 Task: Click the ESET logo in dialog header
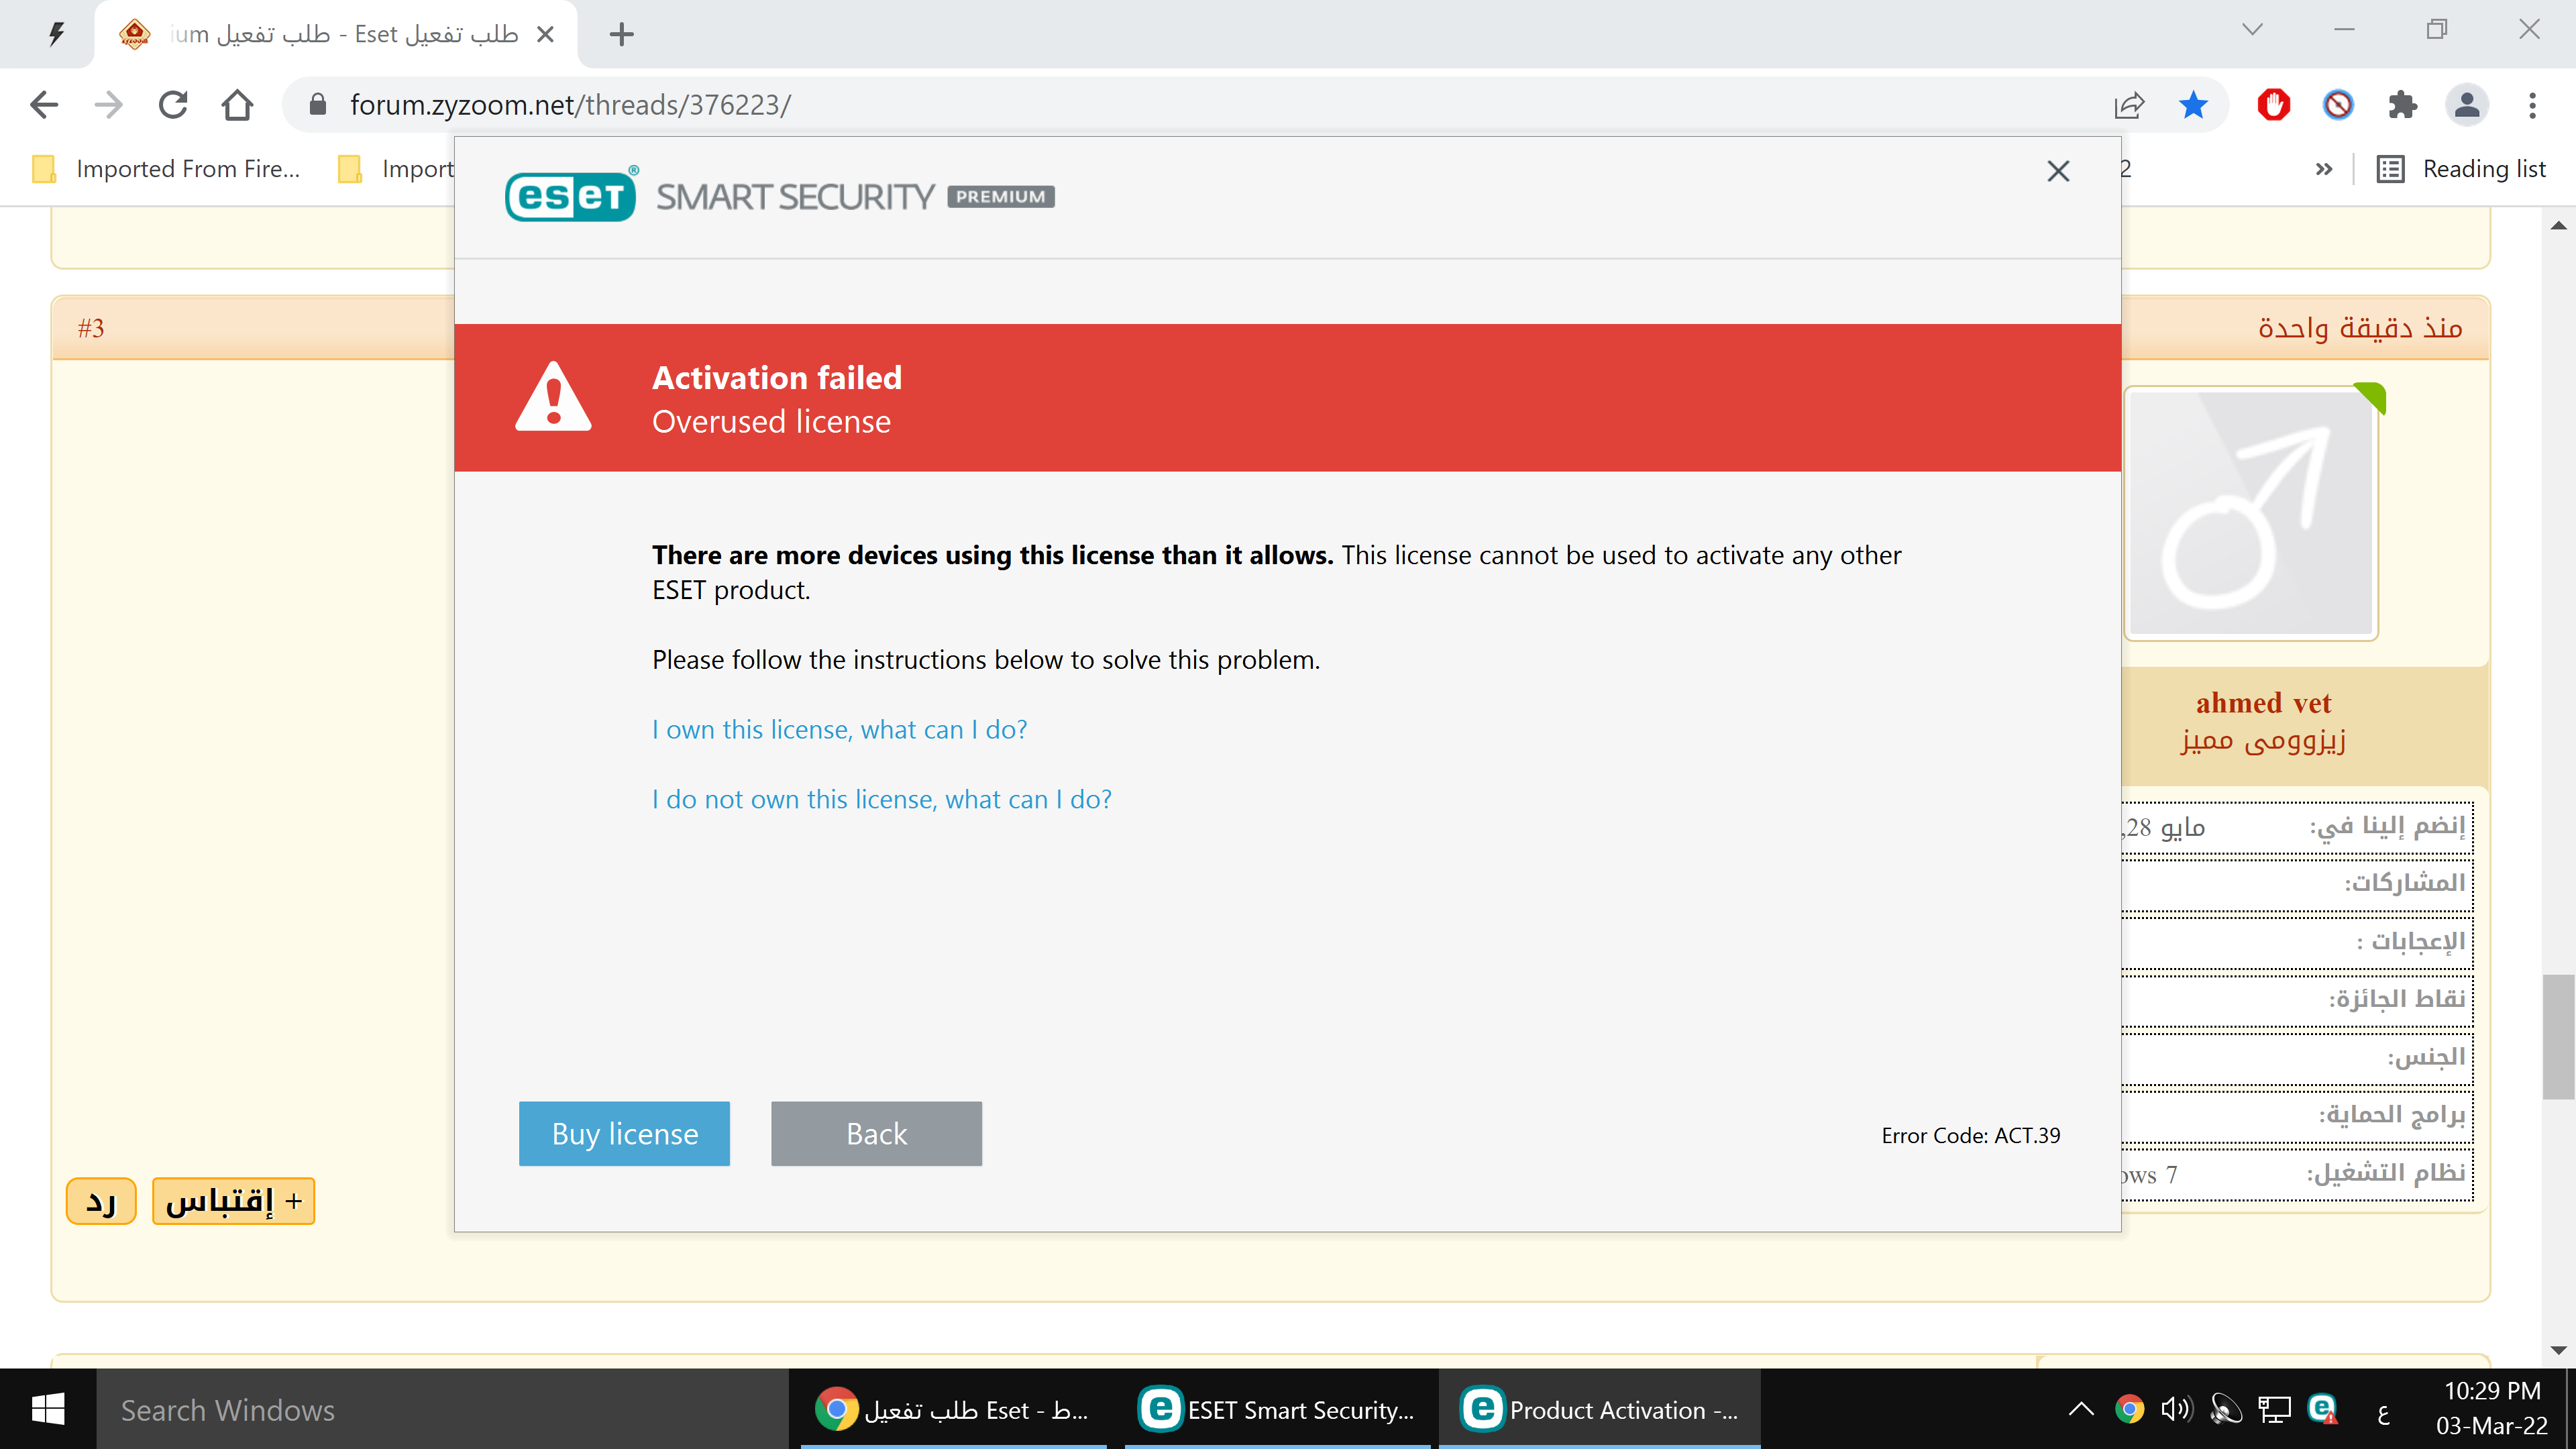(571, 195)
